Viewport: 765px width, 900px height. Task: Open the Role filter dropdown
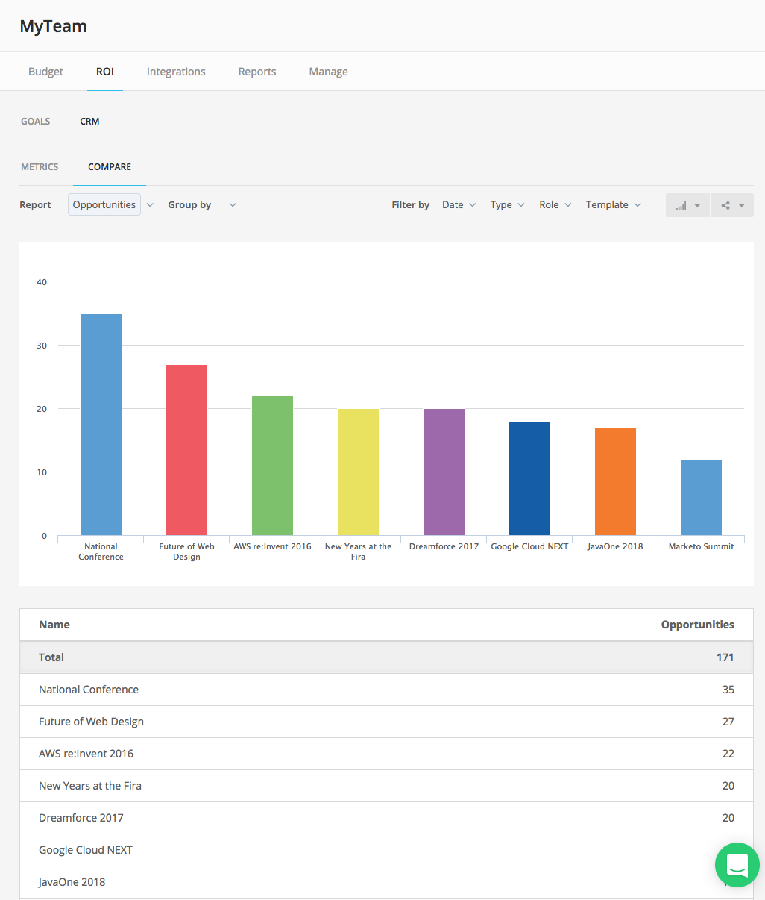pos(555,204)
